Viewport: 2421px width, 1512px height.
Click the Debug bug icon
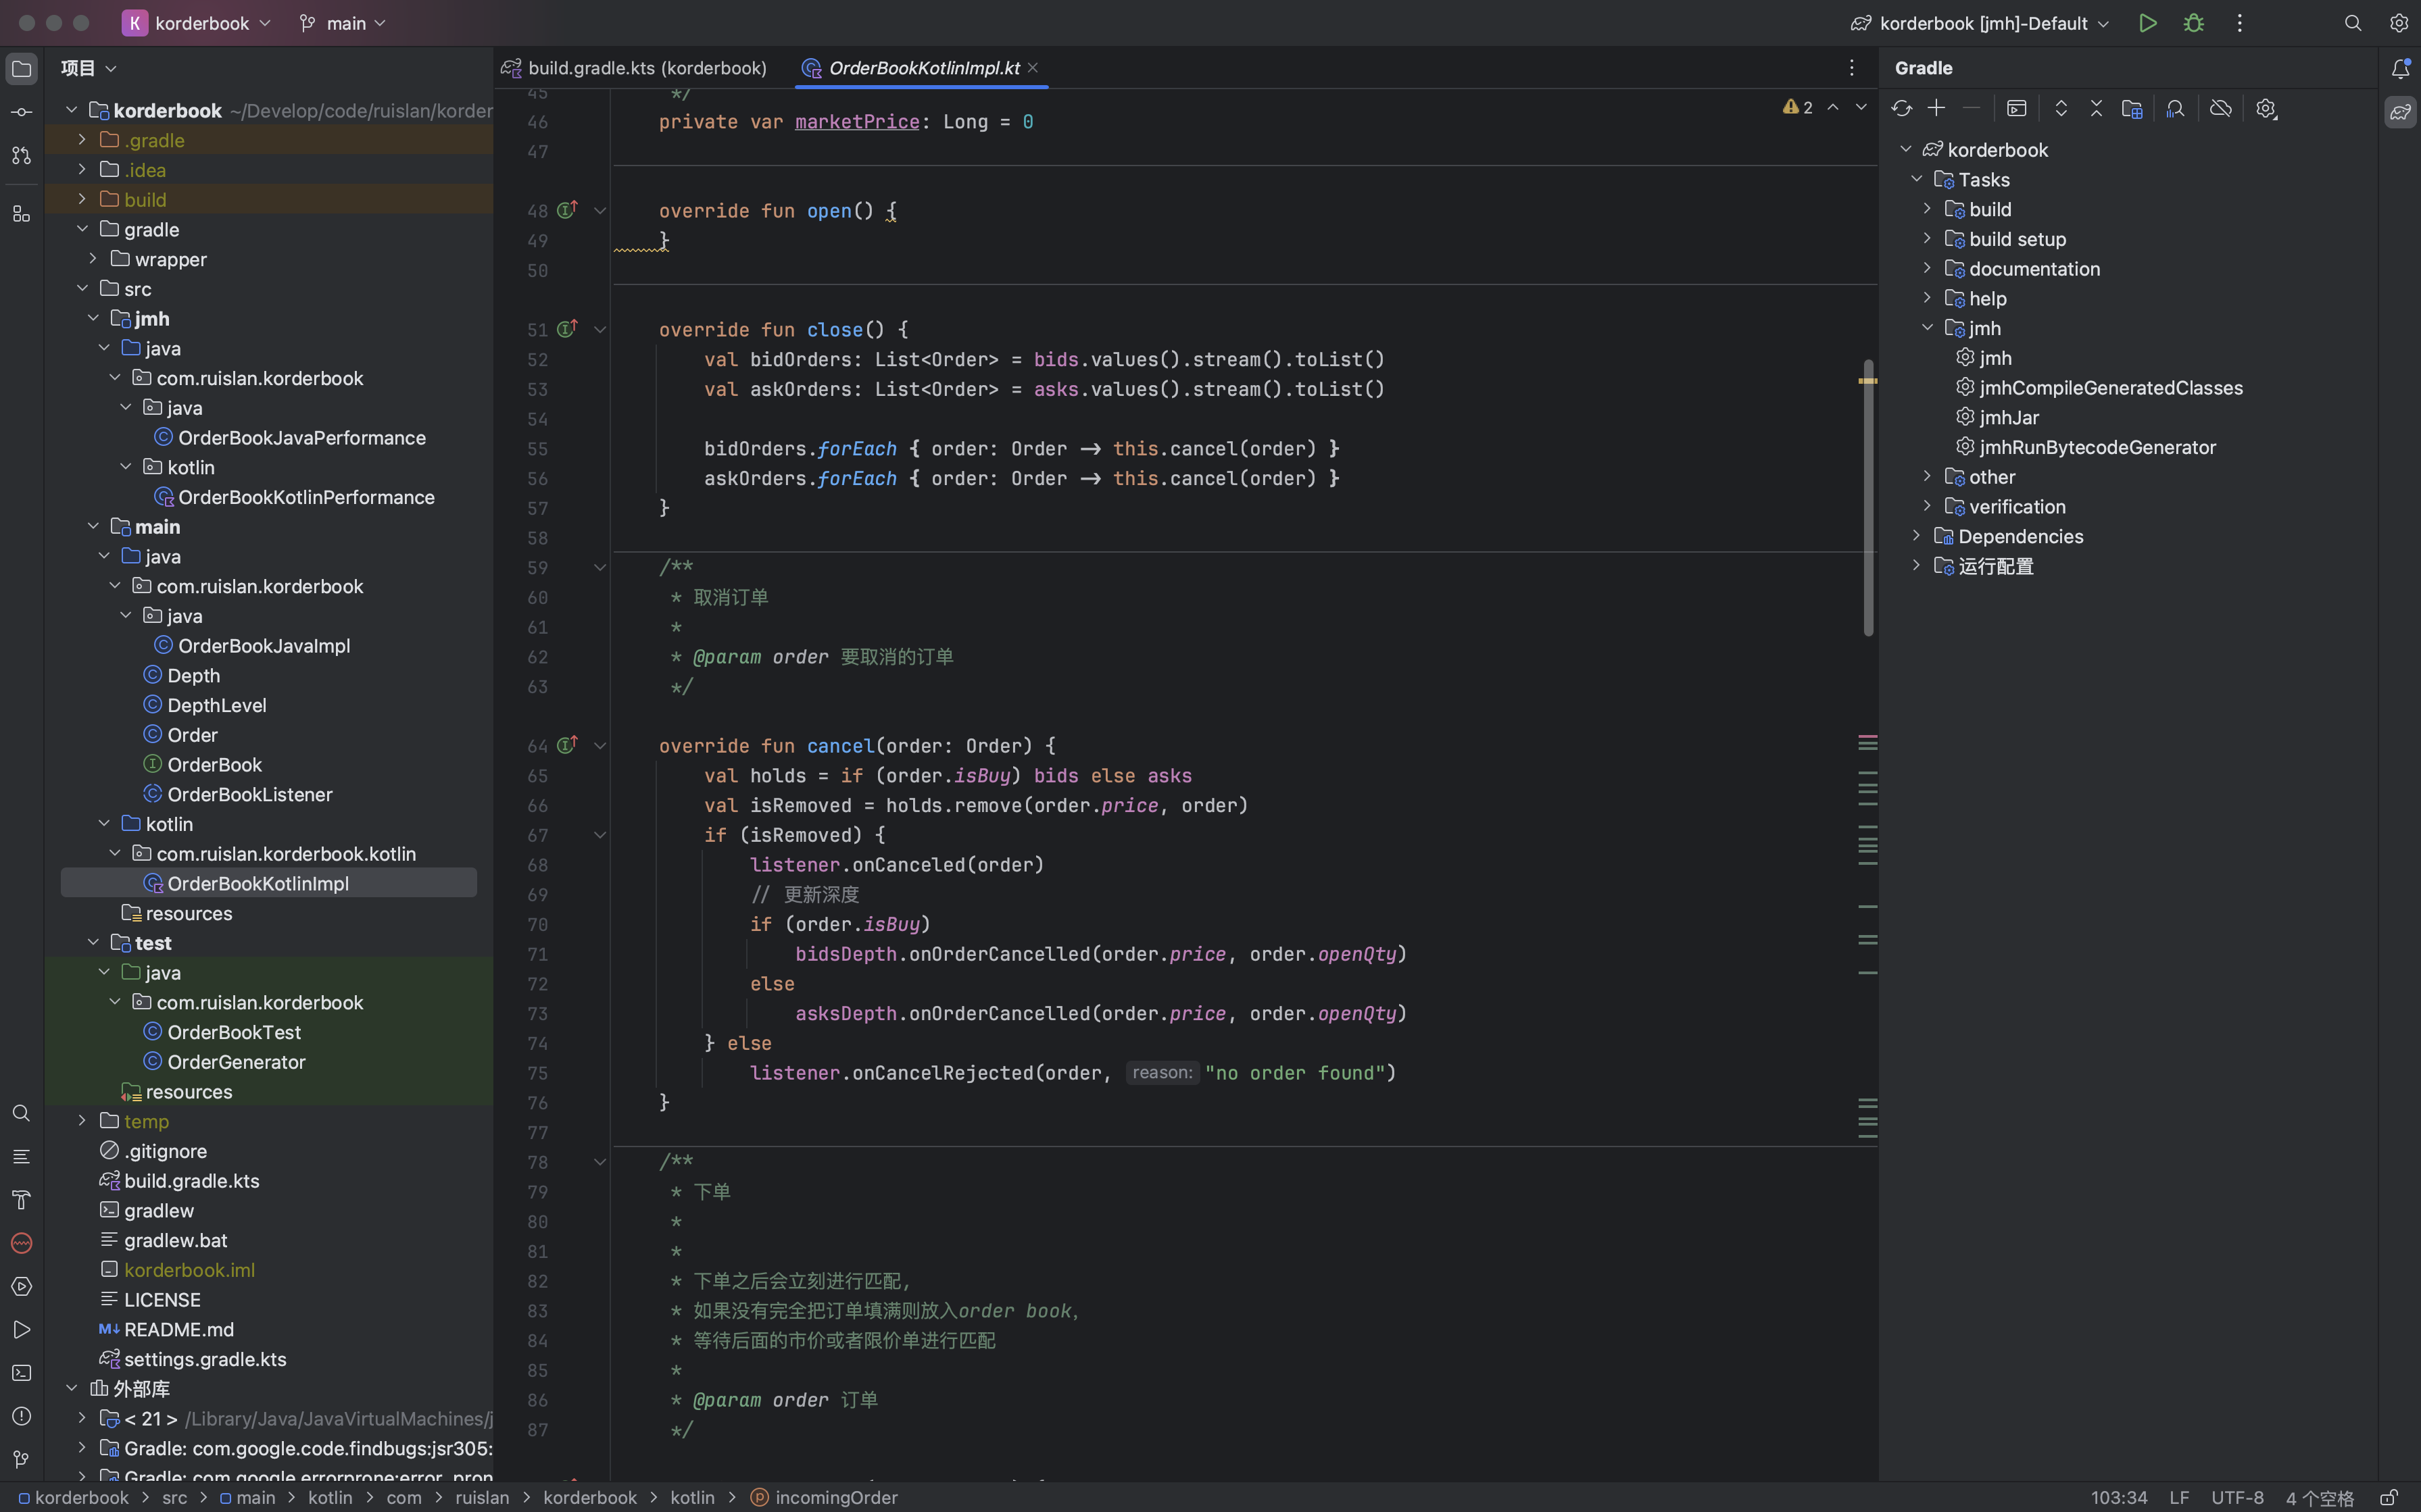click(x=2194, y=23)
